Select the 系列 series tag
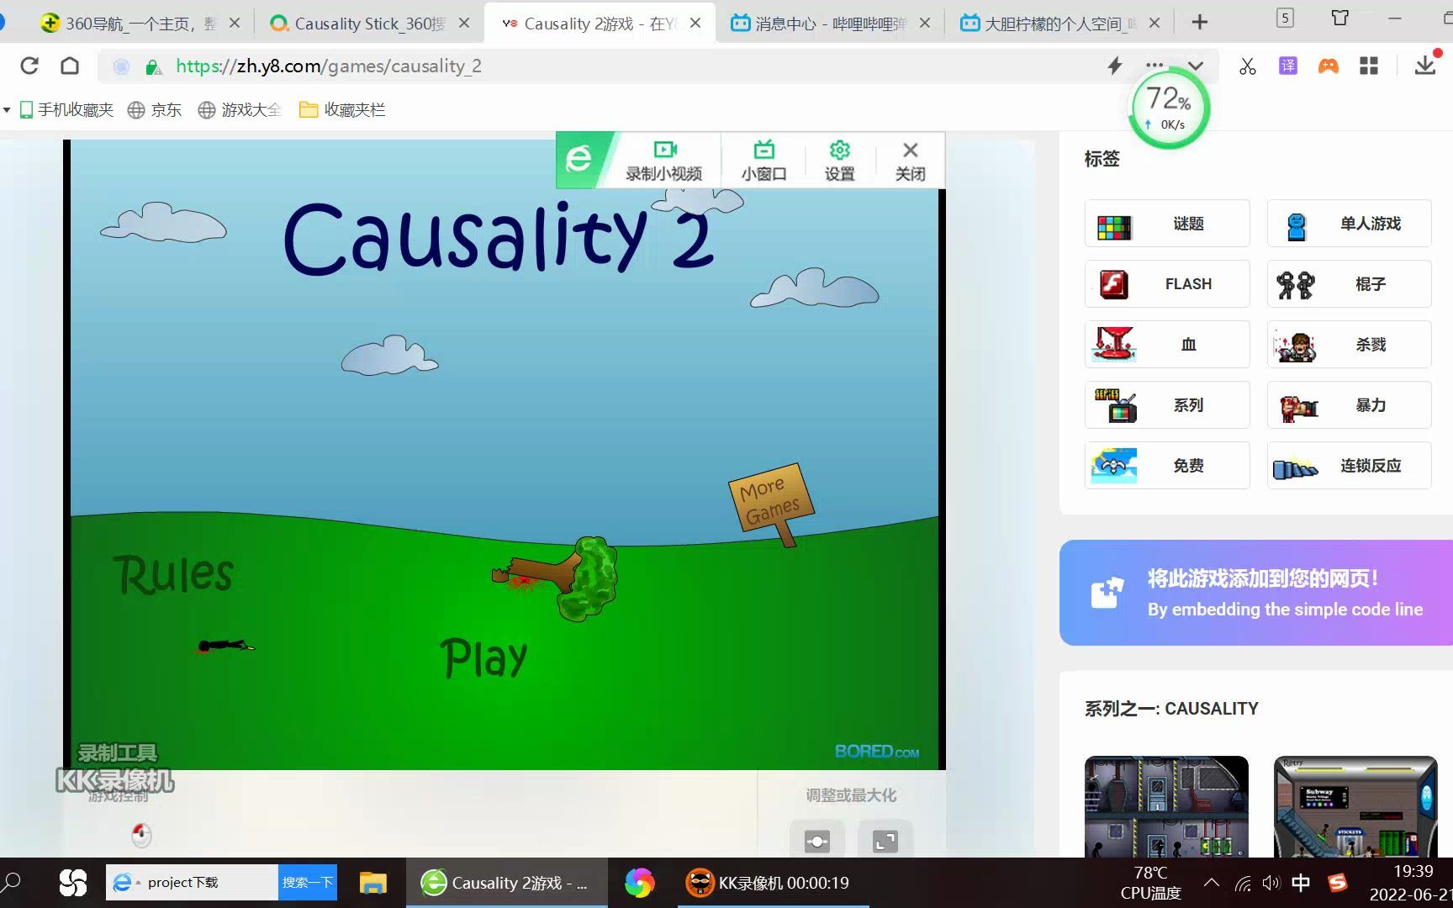 pos(1167,405)
